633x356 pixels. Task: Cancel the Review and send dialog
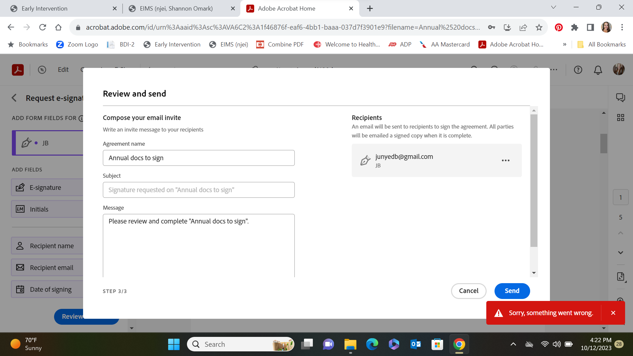coord(468,291)
